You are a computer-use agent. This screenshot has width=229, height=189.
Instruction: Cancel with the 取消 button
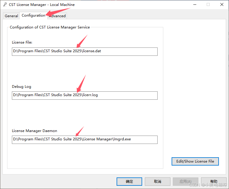157,181
